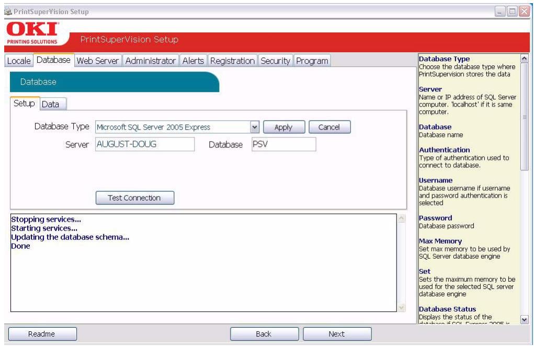
Task: Go Back to the previous step
Action: coord(264,334)
